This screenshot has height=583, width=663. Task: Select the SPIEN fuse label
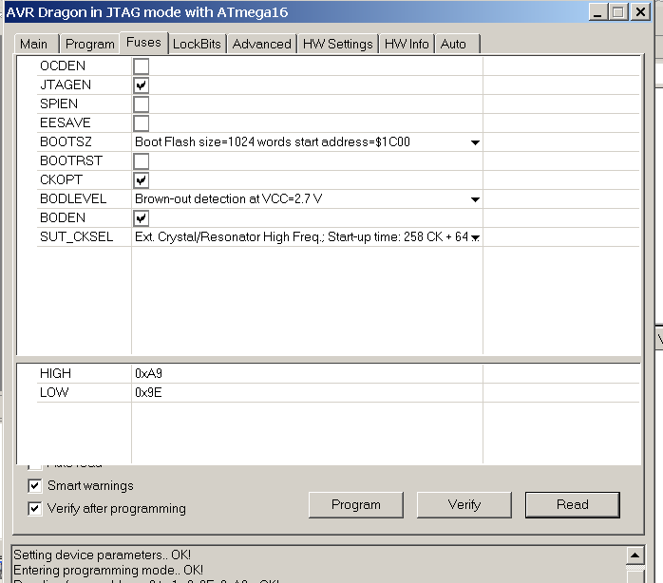59,104
